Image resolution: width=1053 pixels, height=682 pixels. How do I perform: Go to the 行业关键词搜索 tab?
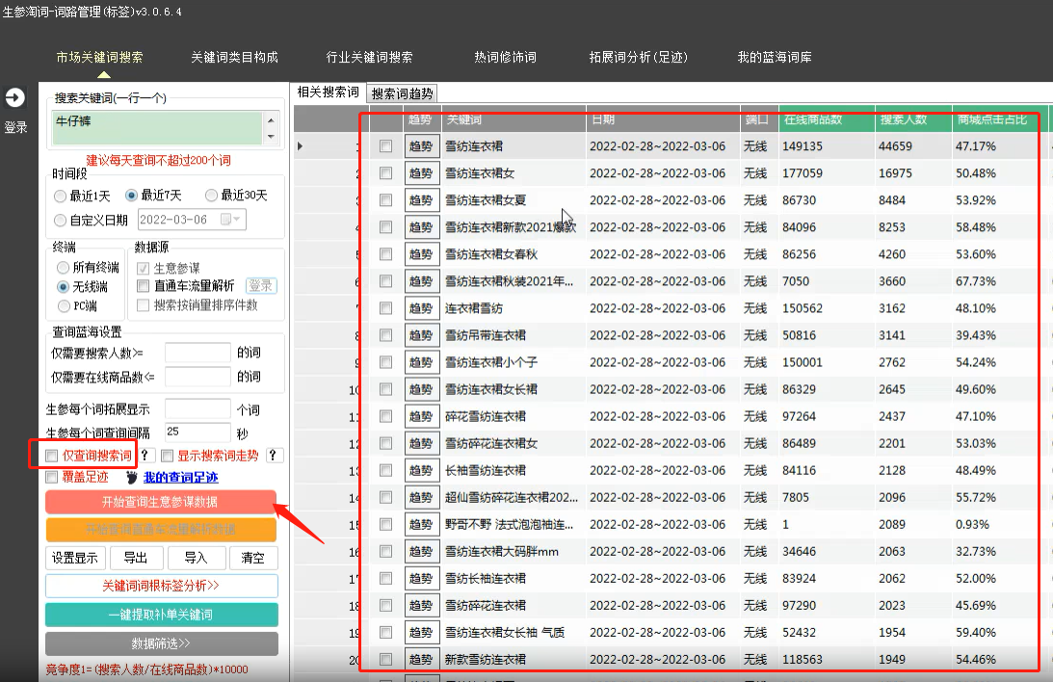pos(369,57)
